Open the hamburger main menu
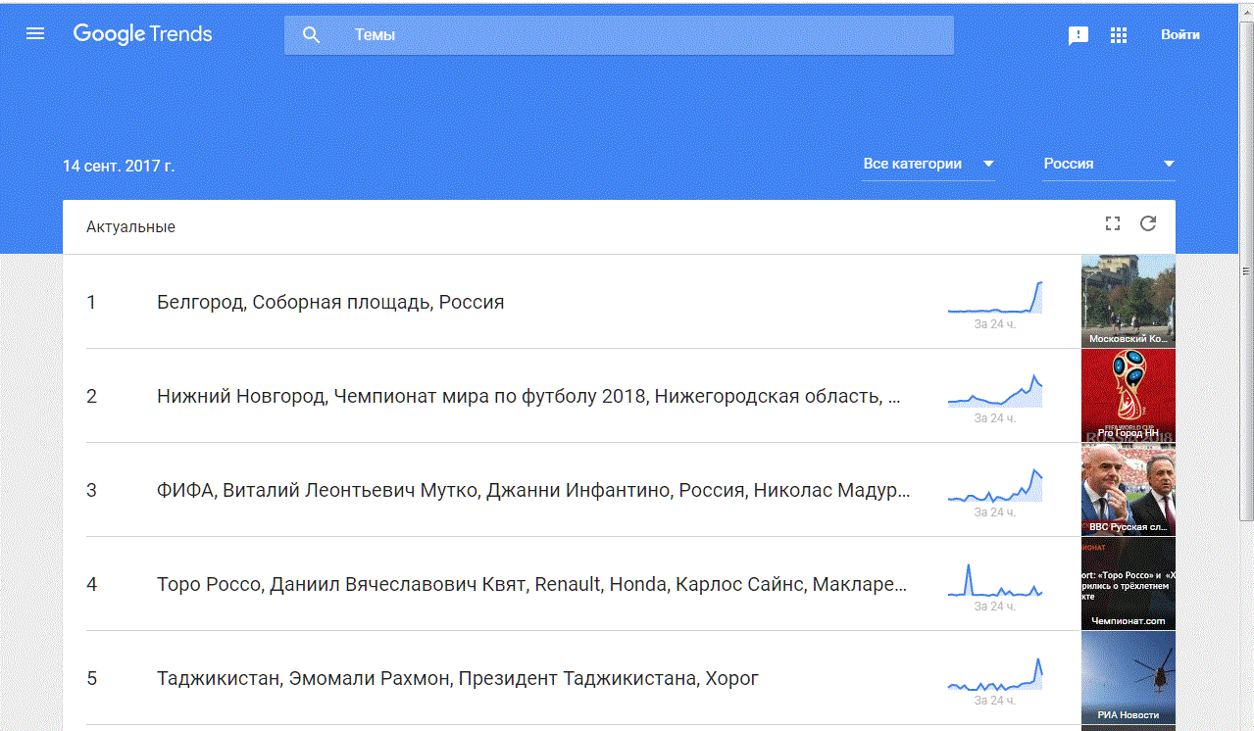 pos(35,34)
